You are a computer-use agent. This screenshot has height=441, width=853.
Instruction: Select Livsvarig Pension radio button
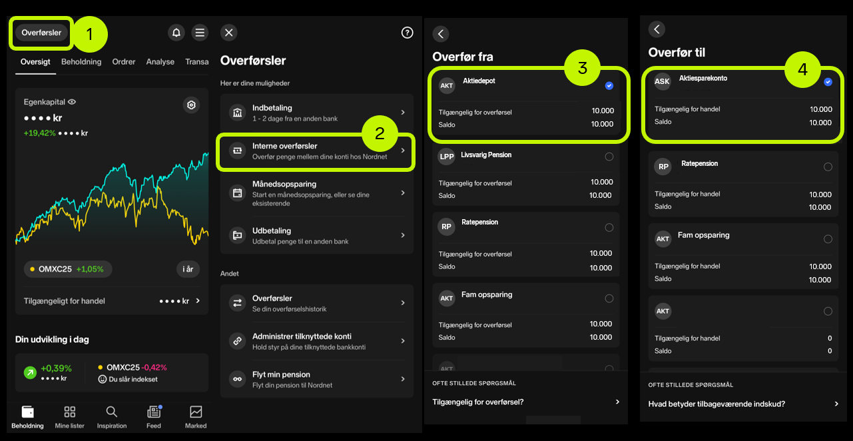tap(609, 157)
